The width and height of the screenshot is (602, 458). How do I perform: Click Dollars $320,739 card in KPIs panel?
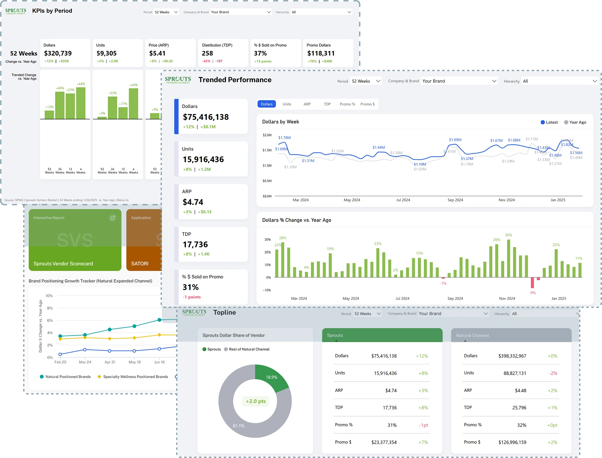pos(65,53)
